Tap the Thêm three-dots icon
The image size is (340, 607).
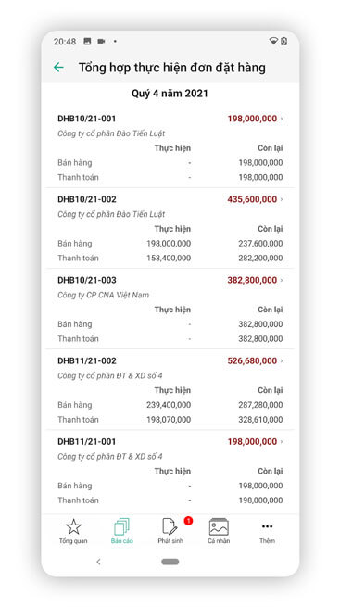point(268,526)
